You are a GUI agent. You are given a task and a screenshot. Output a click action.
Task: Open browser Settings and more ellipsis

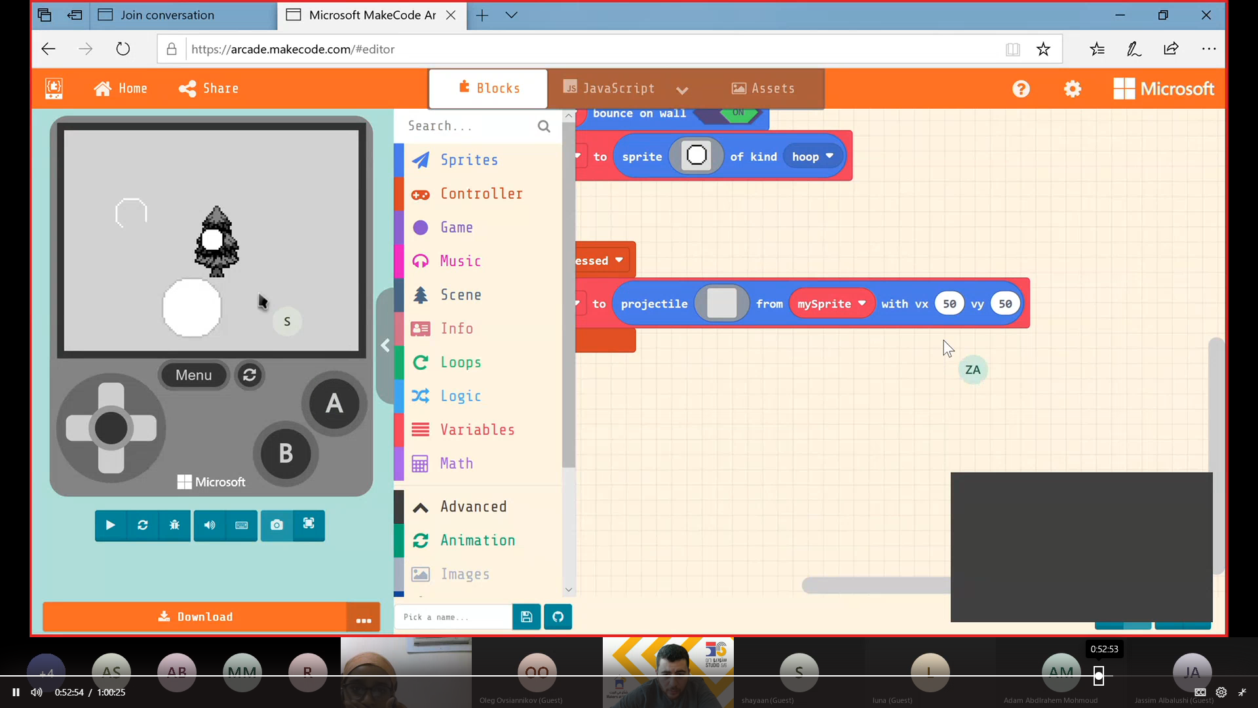tap(1209, 49)
